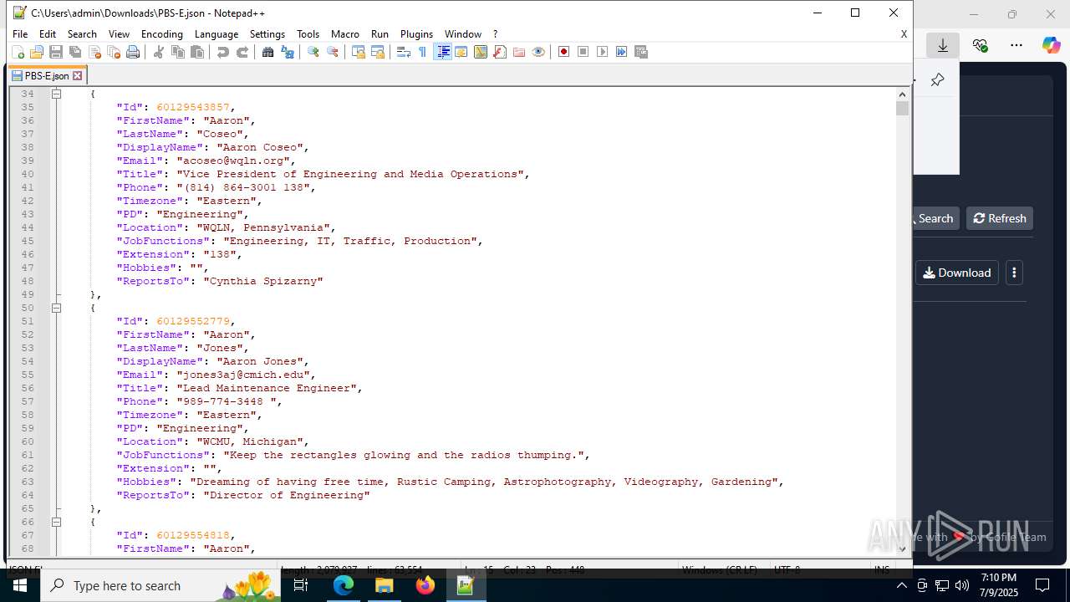This screenshot has height=602, width=1070.
Task: Open Firefox from the taskbar
Action: [x=425, y=585]
